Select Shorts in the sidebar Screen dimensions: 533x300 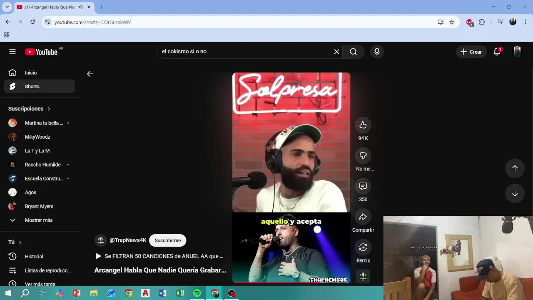coord(40,87)
